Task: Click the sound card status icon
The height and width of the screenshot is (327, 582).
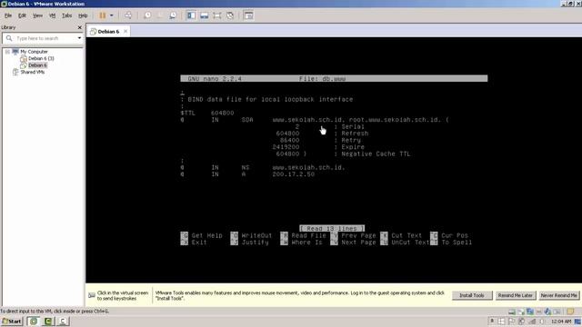Action: pos(547,312)
